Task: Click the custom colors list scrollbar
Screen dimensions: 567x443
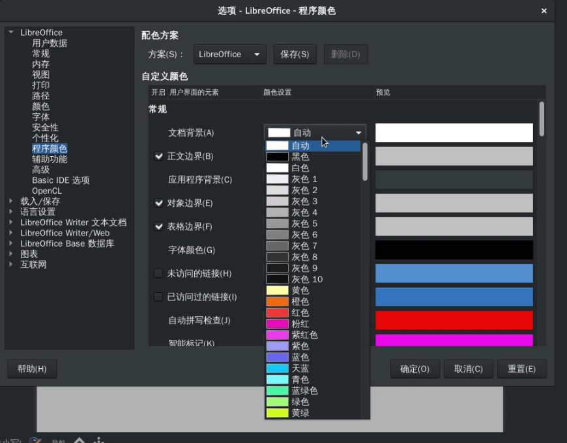Action: click(x=542, y=119)
